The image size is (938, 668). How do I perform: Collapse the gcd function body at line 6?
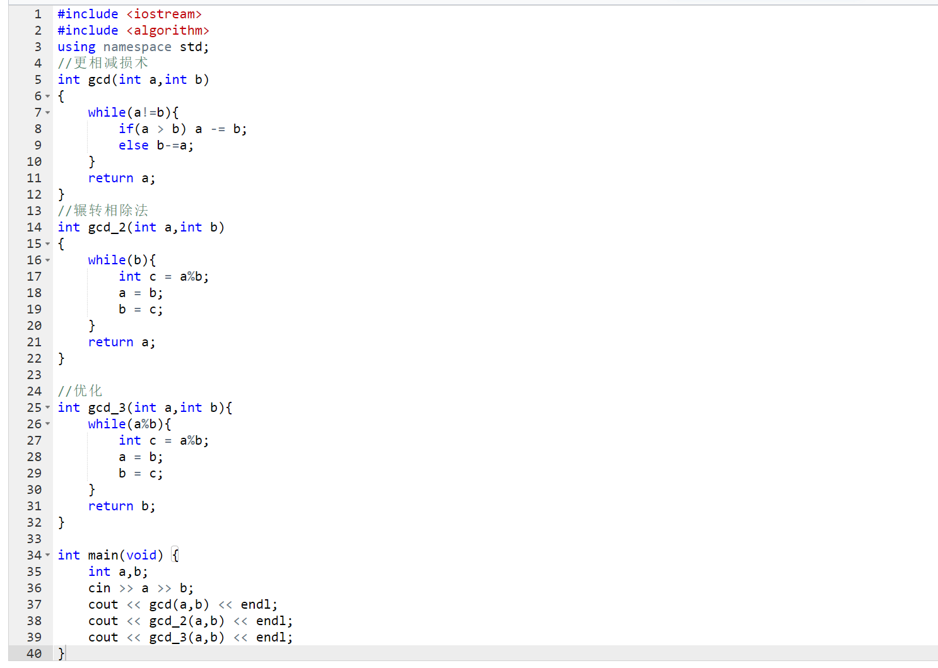click(48, 97)
